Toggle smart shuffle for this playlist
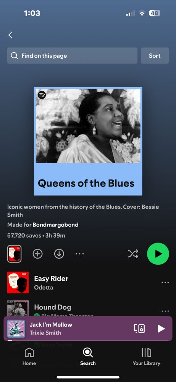Viewport: 176px width, 382px height. (x=133, y=254)
